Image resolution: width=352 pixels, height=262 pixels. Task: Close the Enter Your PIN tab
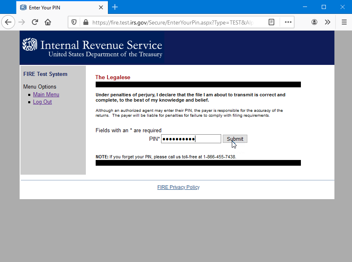point(101,7)
